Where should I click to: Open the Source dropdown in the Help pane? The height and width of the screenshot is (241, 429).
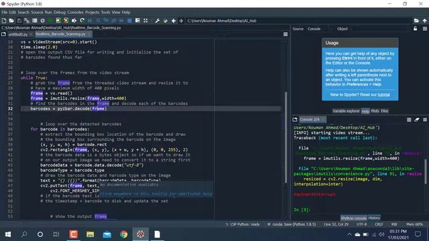click(319, 29)
